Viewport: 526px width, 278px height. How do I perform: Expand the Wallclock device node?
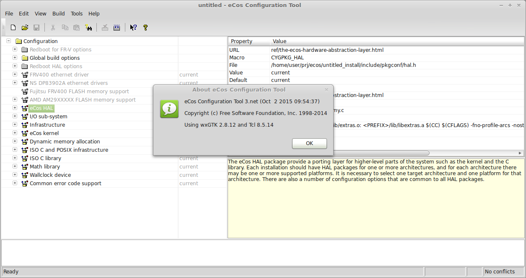click(x=15, y=175)
